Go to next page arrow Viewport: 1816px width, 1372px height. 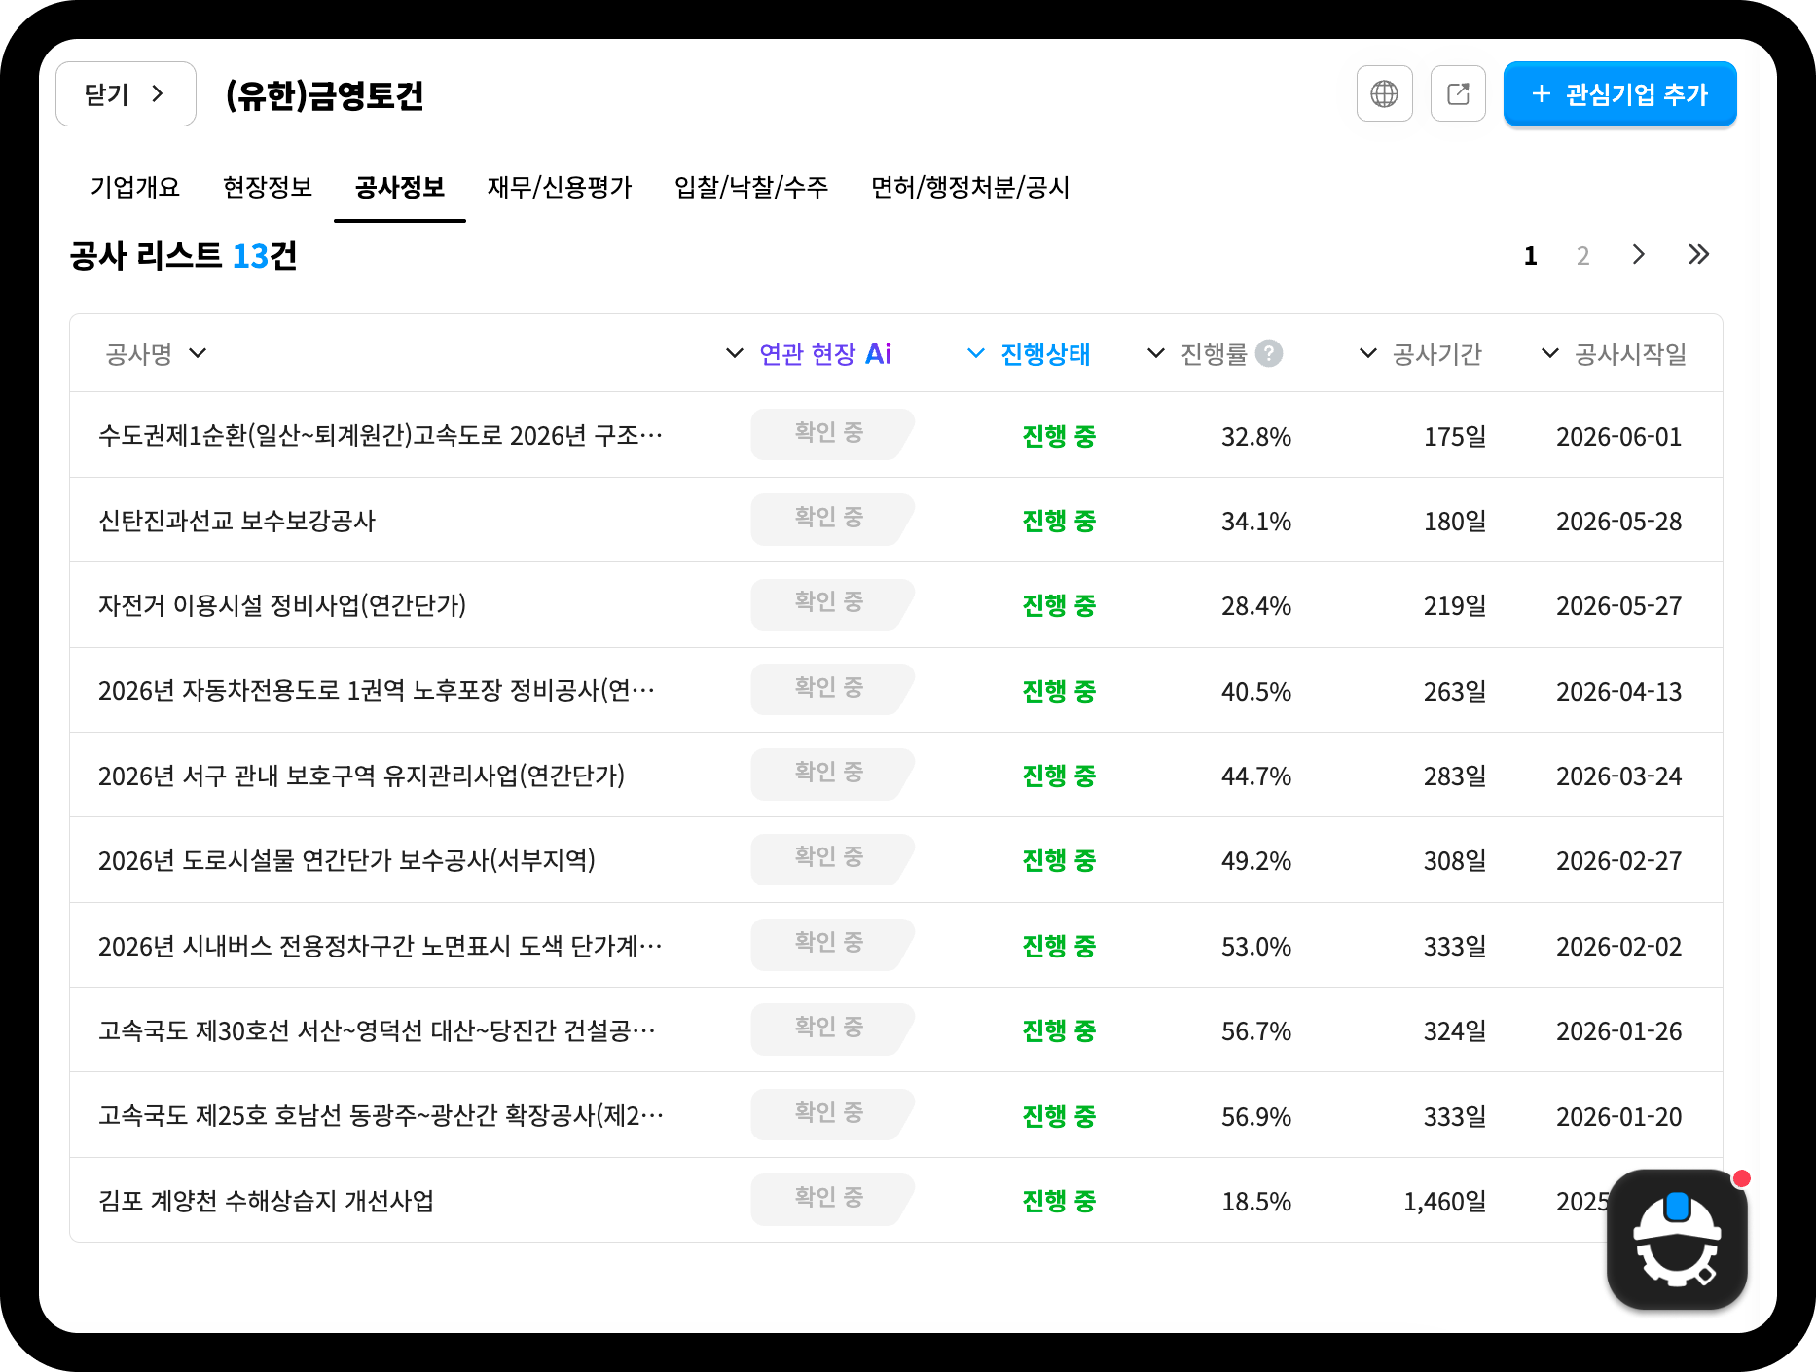click(x=1639, y=255)
